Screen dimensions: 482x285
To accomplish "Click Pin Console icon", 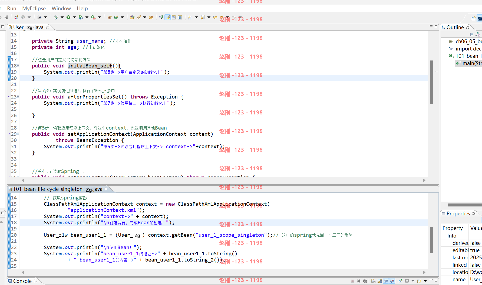I will 401,281.
